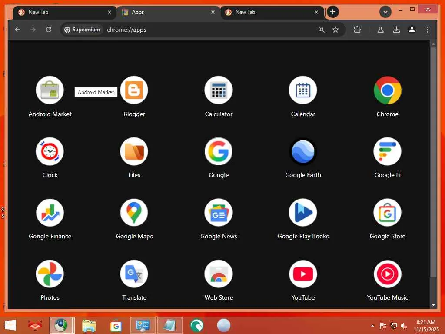Click the Supermium site info chip
This screenshot has height=334, width=445.
click(82, 30)
